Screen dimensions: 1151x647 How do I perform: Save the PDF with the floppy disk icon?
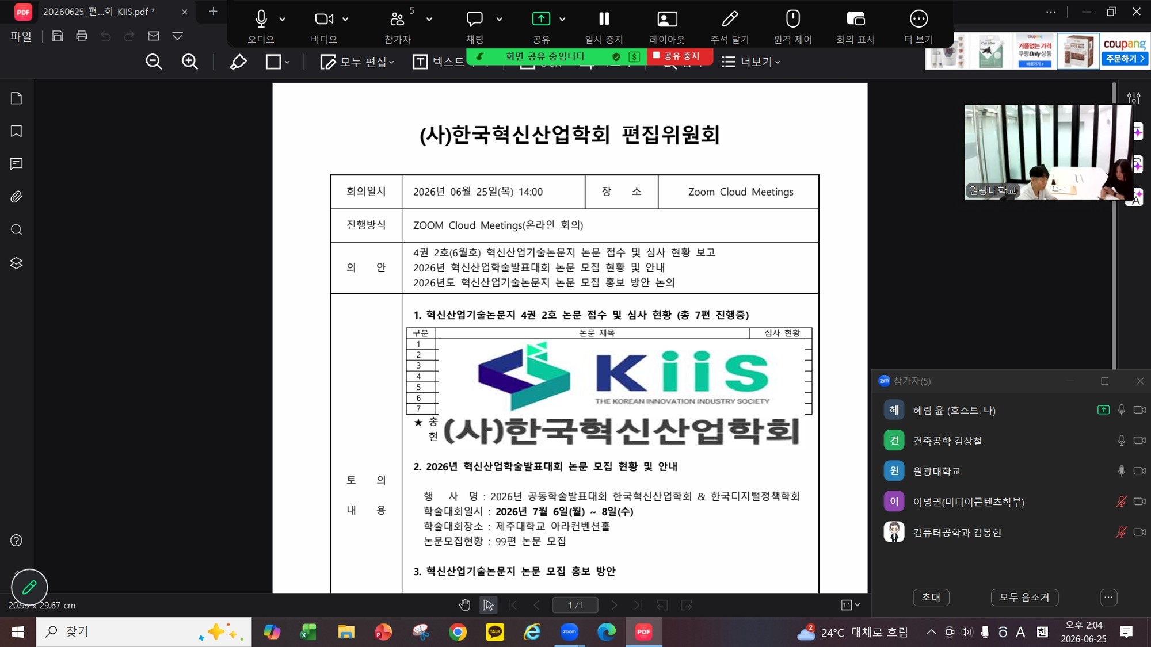point(58,36)
